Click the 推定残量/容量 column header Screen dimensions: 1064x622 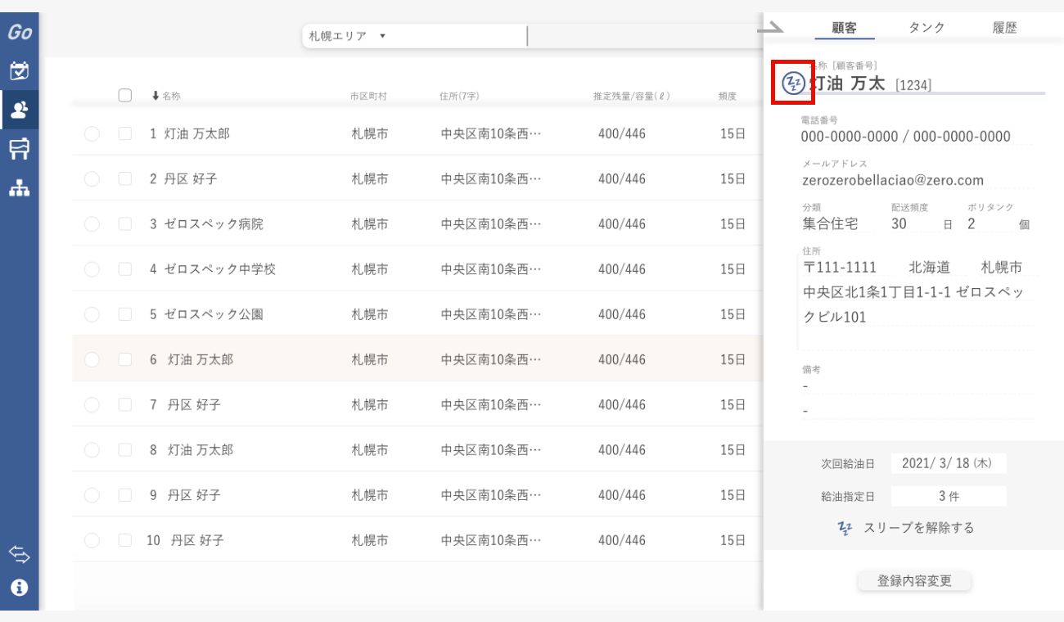click(632, 96)
